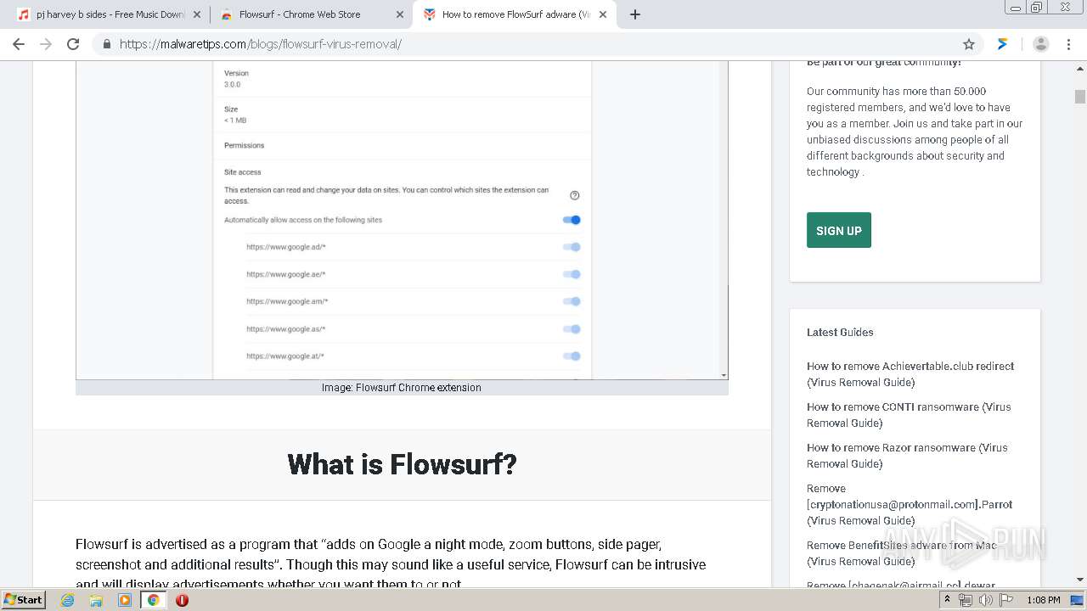Screen dimensions: 1087x611
Task: Go forward with the forward arrow
Action: click(x=46, y=44)
